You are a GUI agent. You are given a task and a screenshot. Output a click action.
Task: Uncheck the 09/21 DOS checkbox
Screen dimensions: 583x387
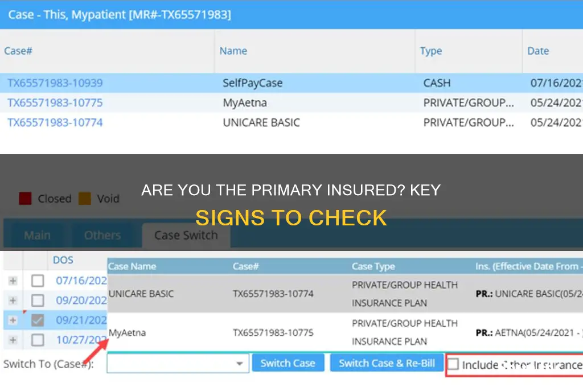[38, 320]
